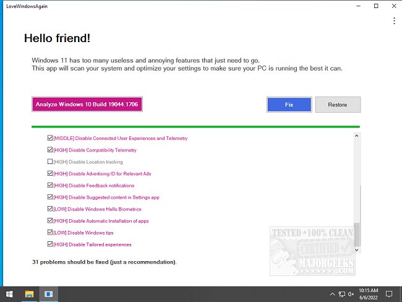Check Disable Location tracking checkbox

(x=50, y=162)
